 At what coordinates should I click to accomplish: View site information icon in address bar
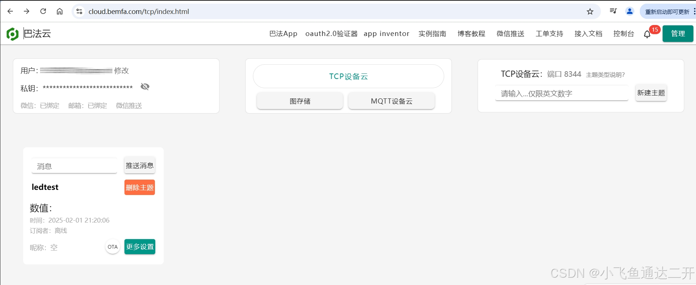(x=79, y=11)
